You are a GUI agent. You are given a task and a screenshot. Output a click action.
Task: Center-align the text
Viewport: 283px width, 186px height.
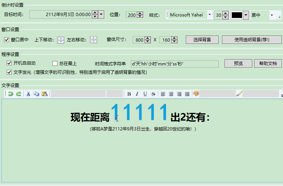pos(171,94)
